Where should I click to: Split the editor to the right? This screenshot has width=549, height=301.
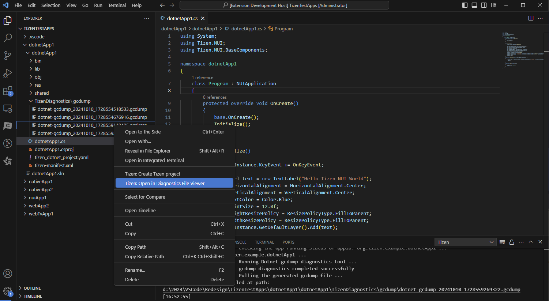point(531,18)
